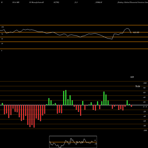Image resolution: width=148 pixels, height=148 pixels.
Task: Click the EMKAY ticker text in header
Action: (x=99, y=2)
